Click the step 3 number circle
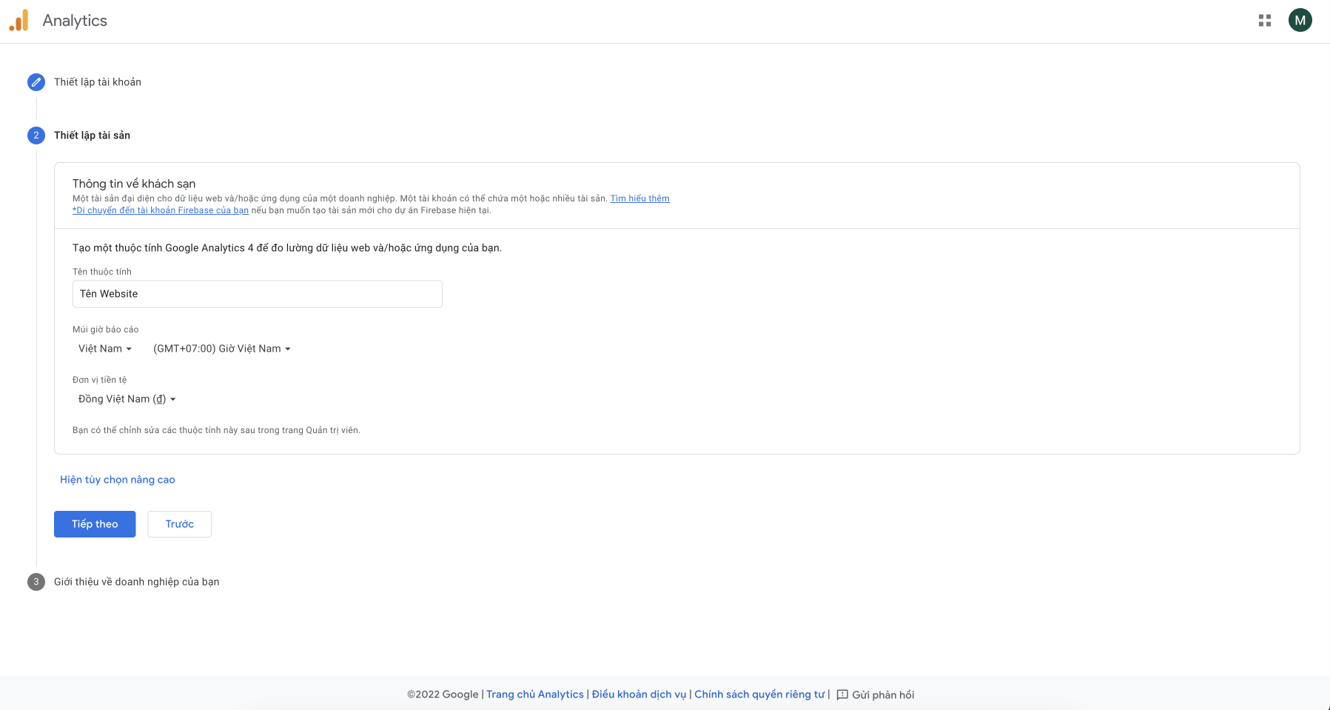 point(36,582)
